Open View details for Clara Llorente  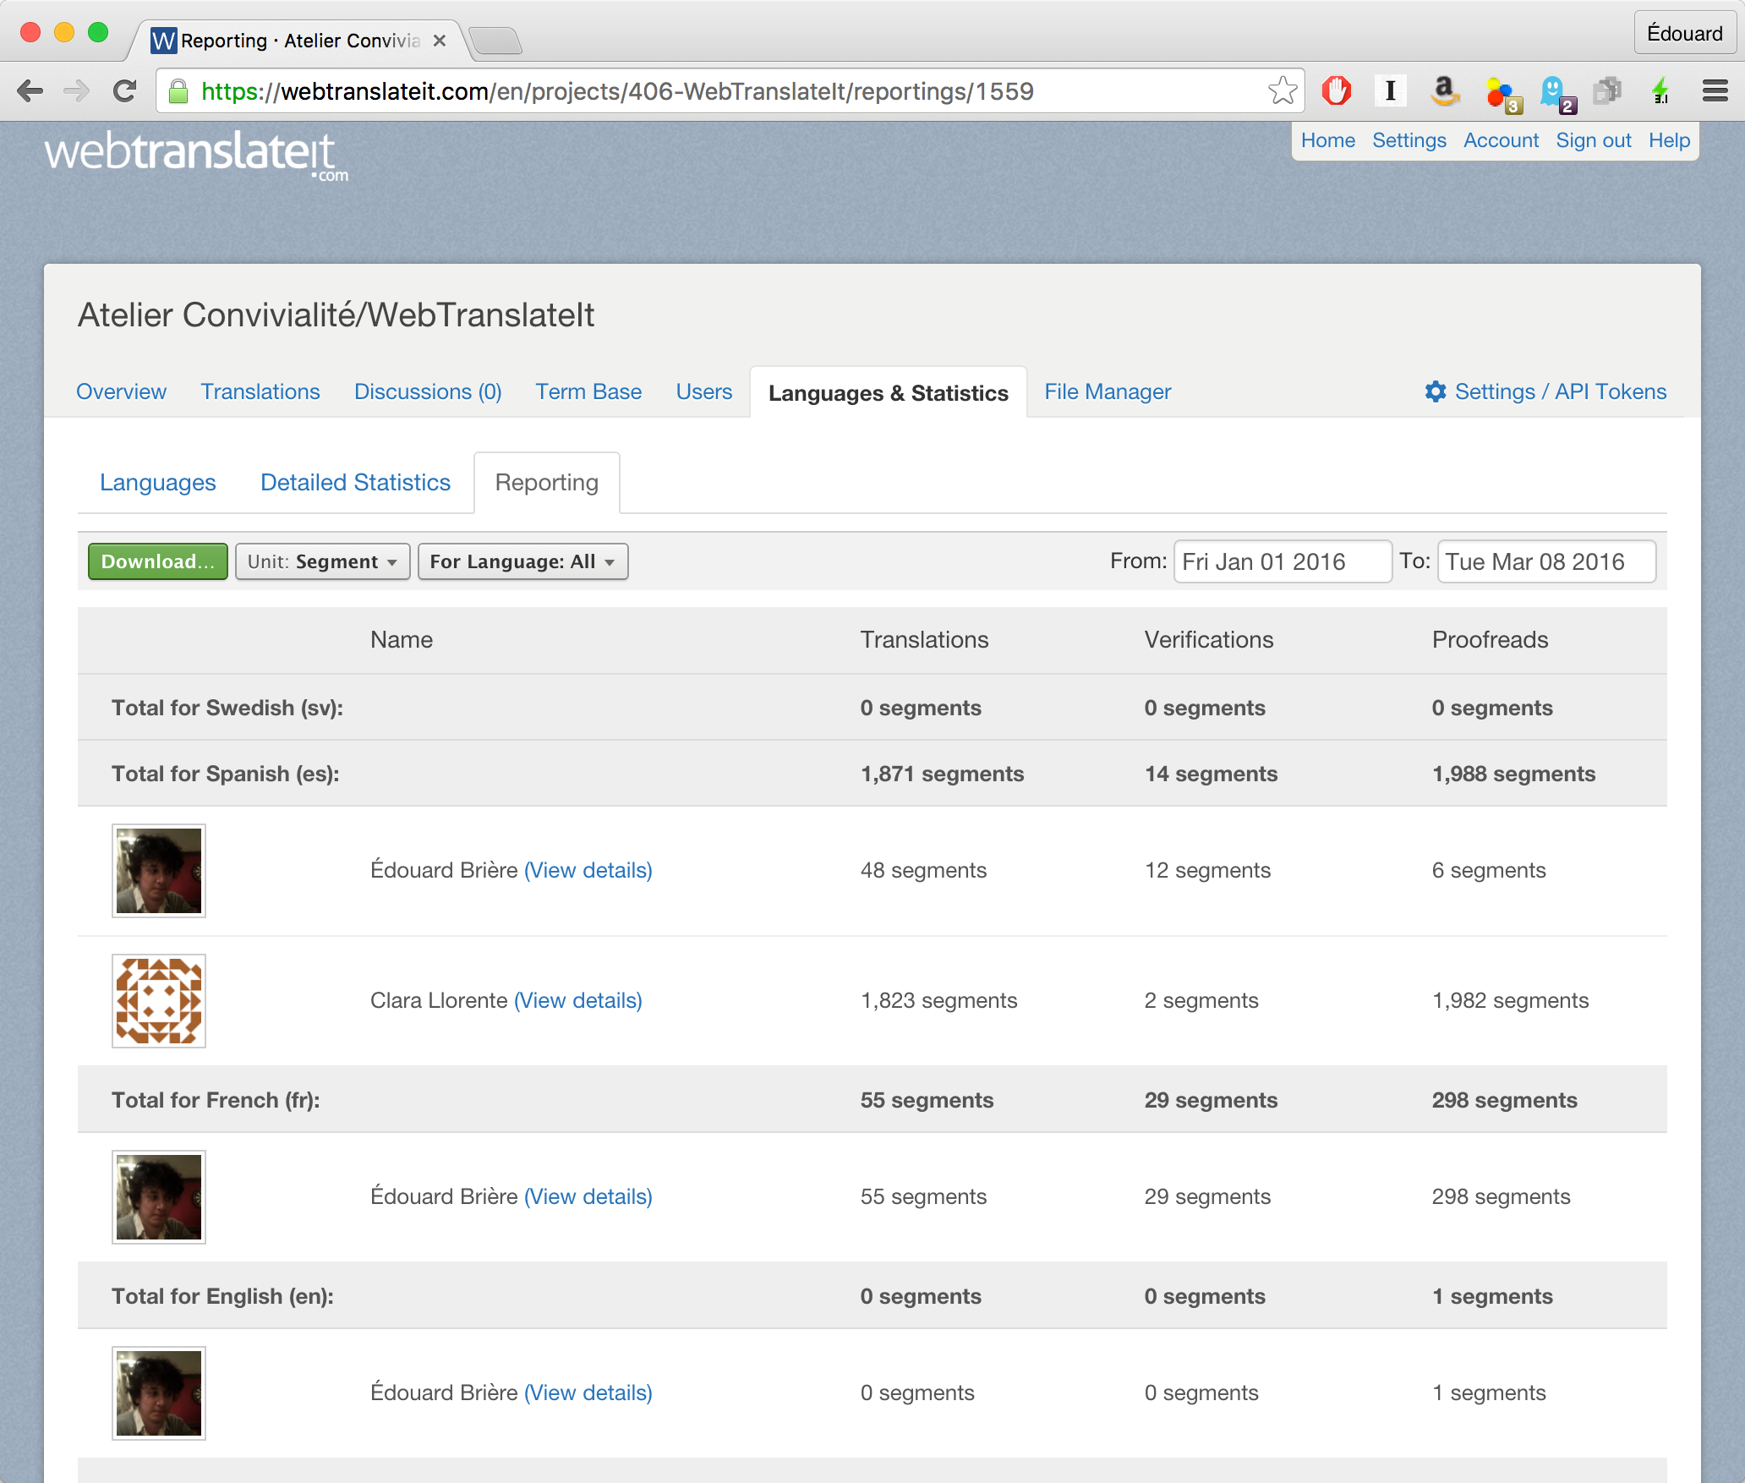coord(578,1000)
